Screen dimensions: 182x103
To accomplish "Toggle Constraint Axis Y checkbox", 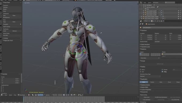I will [x=2, y=89].
